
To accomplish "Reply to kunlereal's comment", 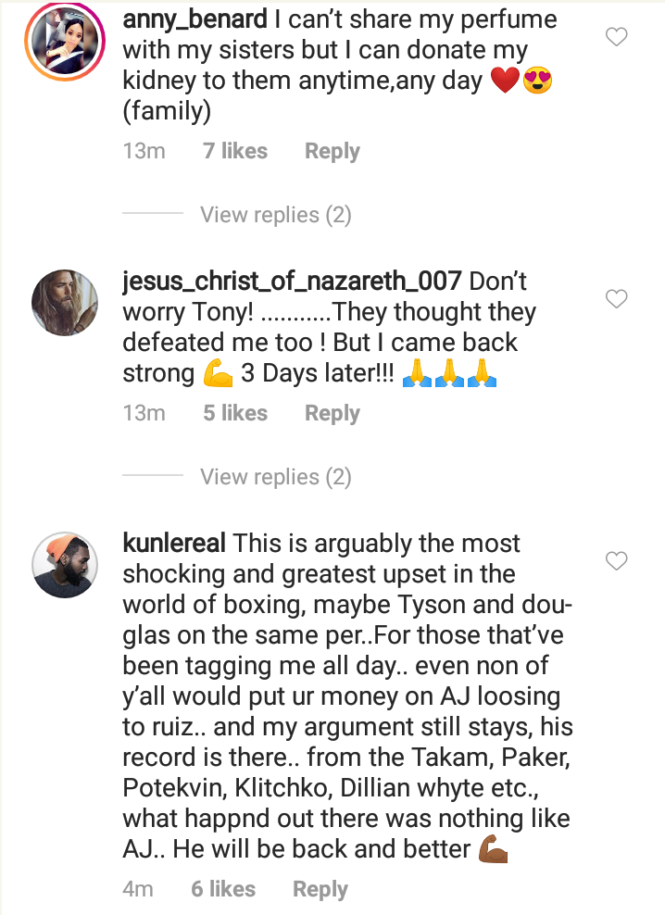I will pyautogui.click(x=320, y=890).
